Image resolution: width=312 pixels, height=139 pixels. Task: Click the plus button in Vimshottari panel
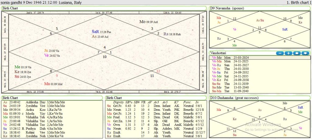coord(288,53)
